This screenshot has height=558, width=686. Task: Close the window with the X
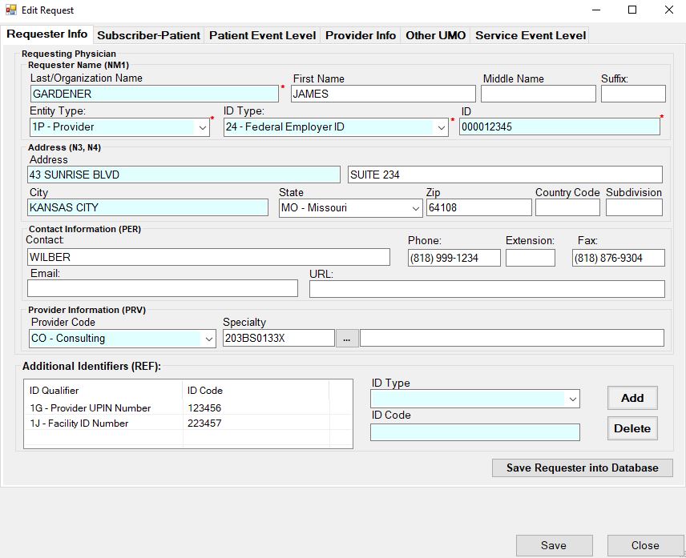(x=669, y=10)
